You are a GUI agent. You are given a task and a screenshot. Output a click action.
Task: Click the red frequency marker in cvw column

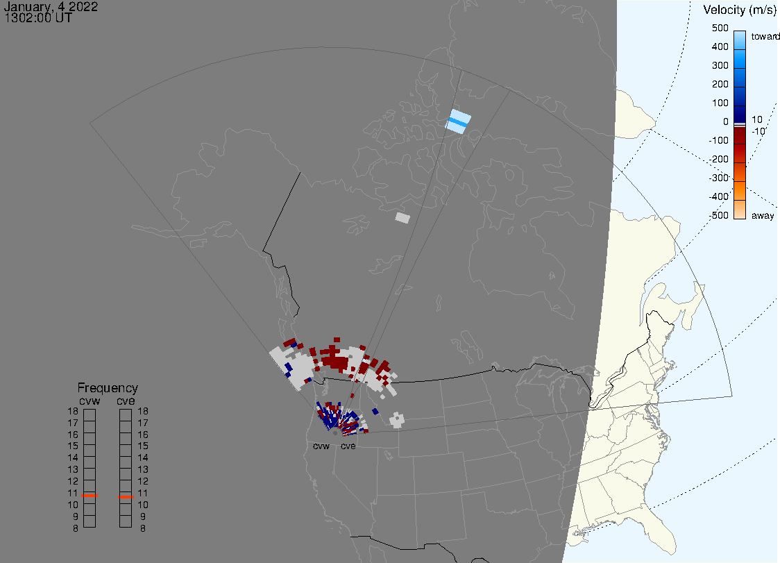click(90, 495)
